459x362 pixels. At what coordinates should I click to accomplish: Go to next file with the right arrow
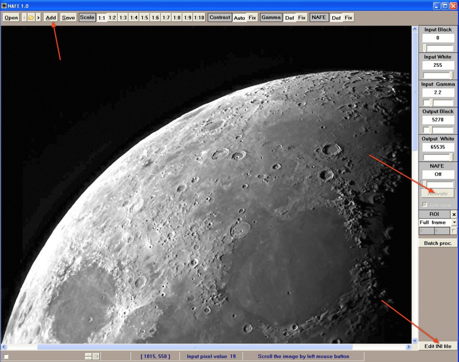(38, 17)
